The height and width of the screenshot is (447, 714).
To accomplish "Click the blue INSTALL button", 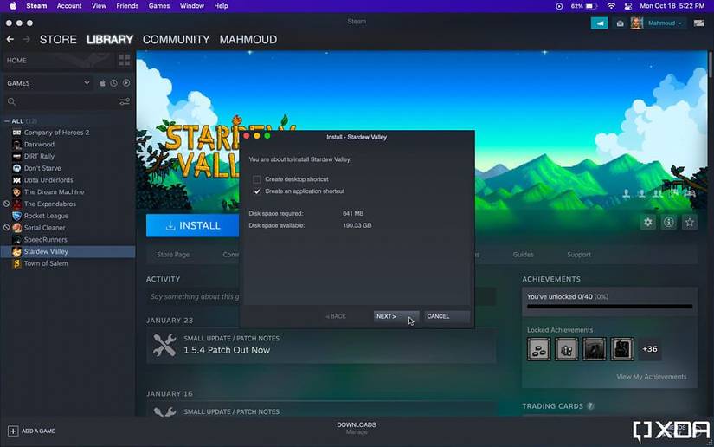I will pos(192,225).
